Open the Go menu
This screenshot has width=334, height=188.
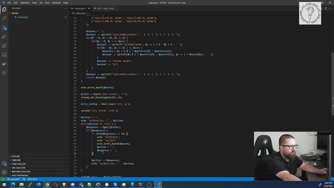coord(41,3)
